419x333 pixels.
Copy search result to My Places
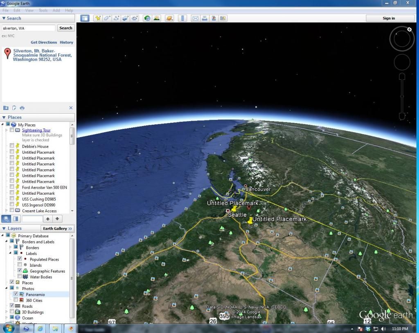(6, 108)
